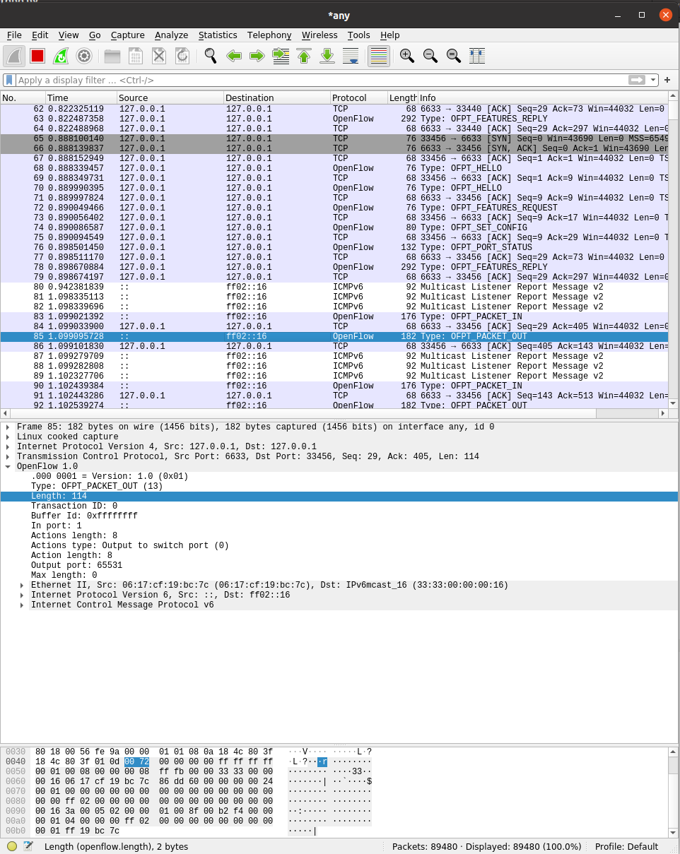The image size is (680, 854).
Task: Open the Tools menu
Action: (x=359, y=35)
